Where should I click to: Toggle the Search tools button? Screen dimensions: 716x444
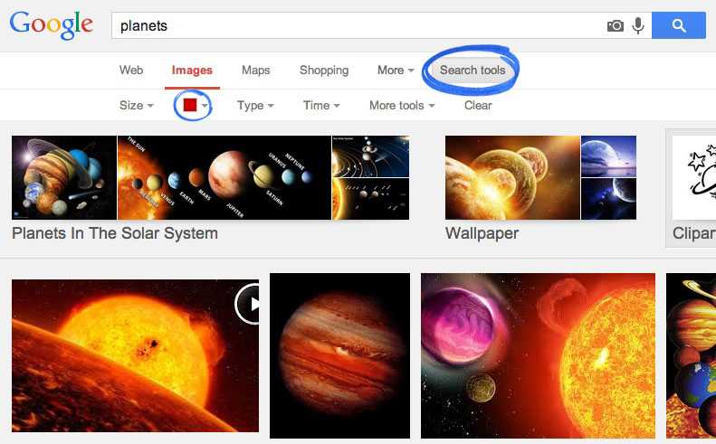coord(473,71)
